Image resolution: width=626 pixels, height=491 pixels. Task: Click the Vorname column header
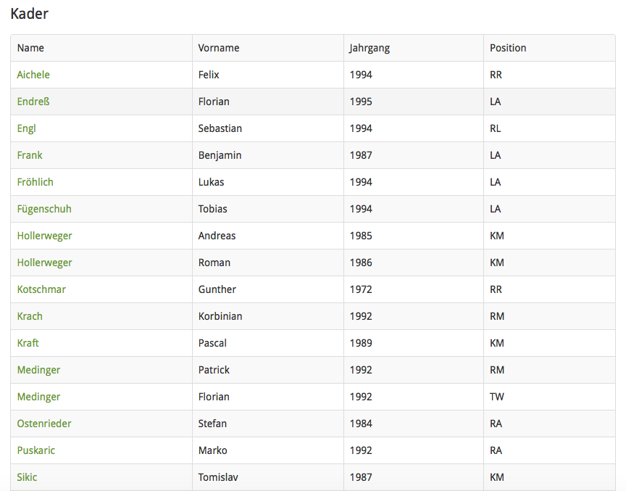pyautogui.click(x=219, y=48)
